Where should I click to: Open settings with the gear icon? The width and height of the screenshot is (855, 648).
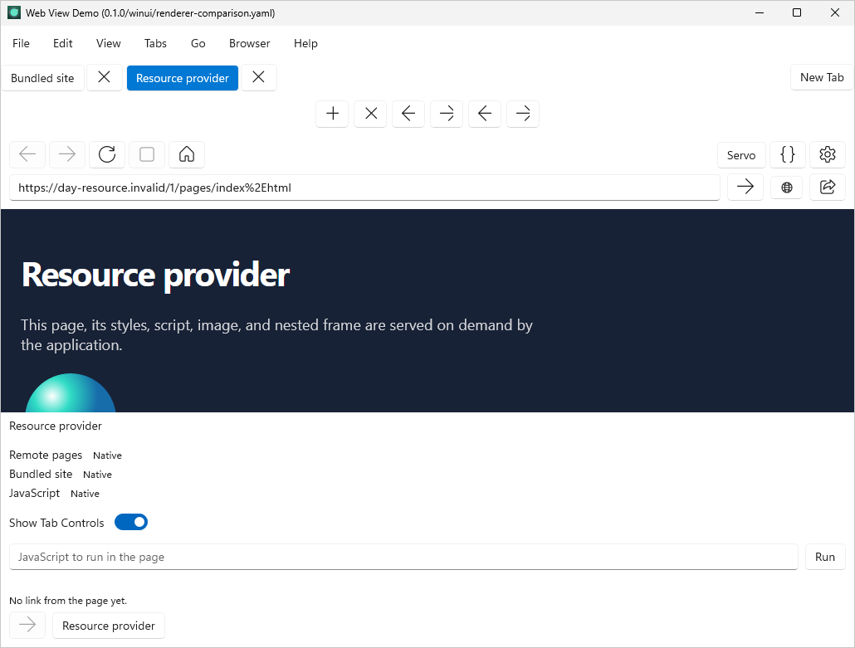[827, 155]
